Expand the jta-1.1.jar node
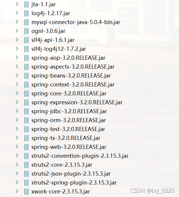This screenshot has width=179, height=197. tap(17, 4)
